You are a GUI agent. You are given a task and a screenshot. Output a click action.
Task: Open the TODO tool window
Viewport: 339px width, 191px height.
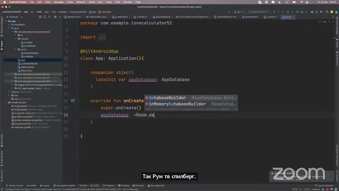click(x=95, y=186)
